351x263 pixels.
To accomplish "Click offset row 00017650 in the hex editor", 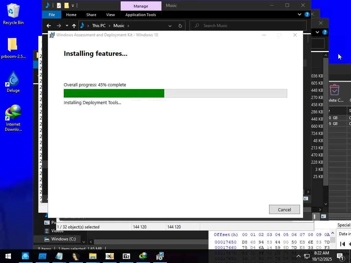I will tap(226, 242).
